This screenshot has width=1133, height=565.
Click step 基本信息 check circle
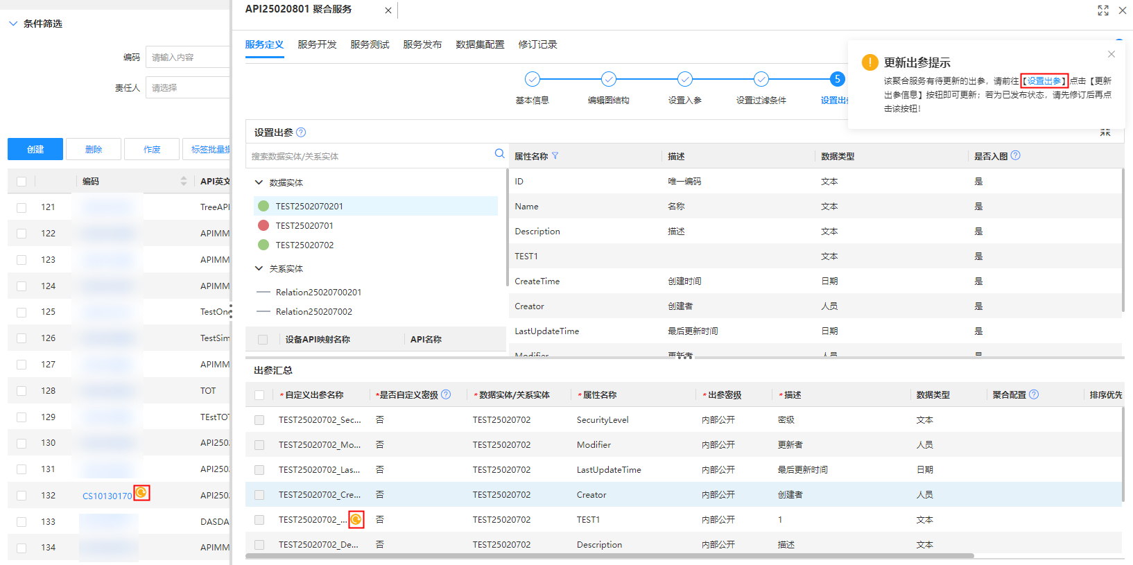click(x=533, y=79)
